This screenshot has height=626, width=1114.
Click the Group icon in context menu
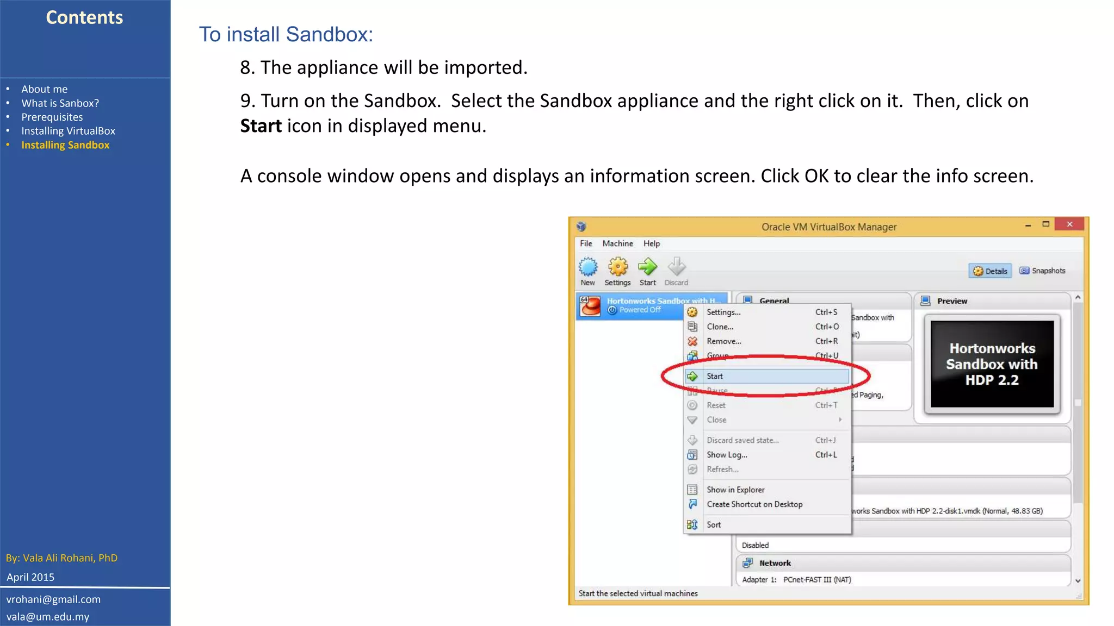tap(692, 356)
